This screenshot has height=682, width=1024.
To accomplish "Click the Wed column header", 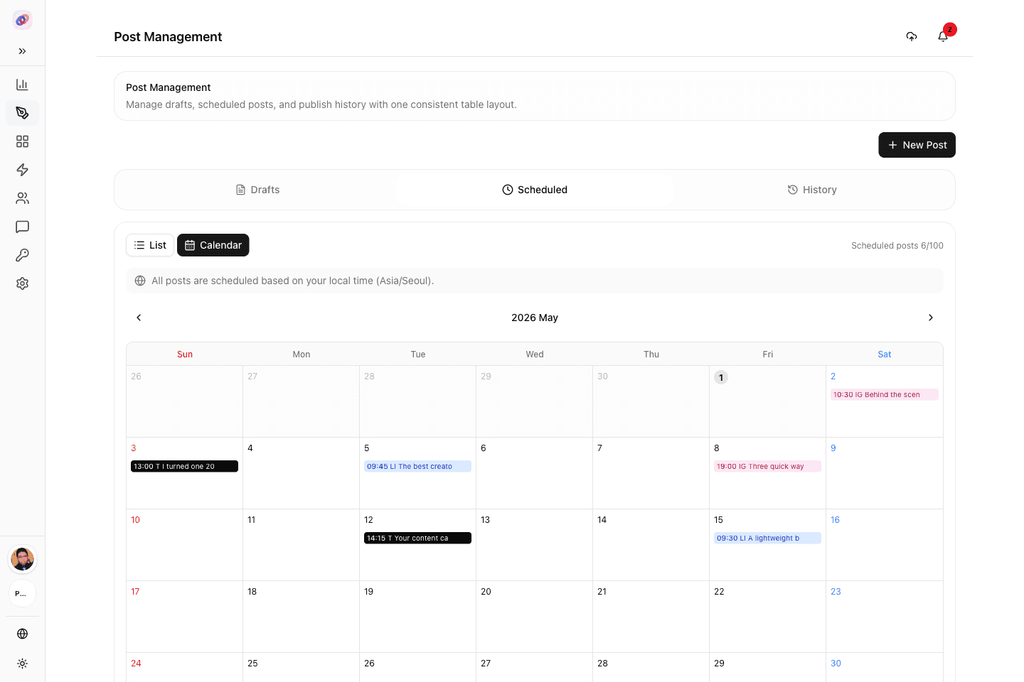I will 535,354.
